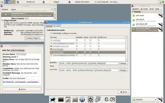Image resolution: width=165 pixels, height=103 pixels.
Task: Click the show desktop icon in top-left panel
Action: [2, 2]
